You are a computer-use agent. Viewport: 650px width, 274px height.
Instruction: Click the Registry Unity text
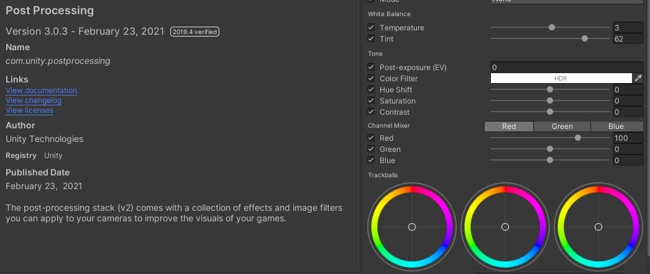click(x=34, y=156)
